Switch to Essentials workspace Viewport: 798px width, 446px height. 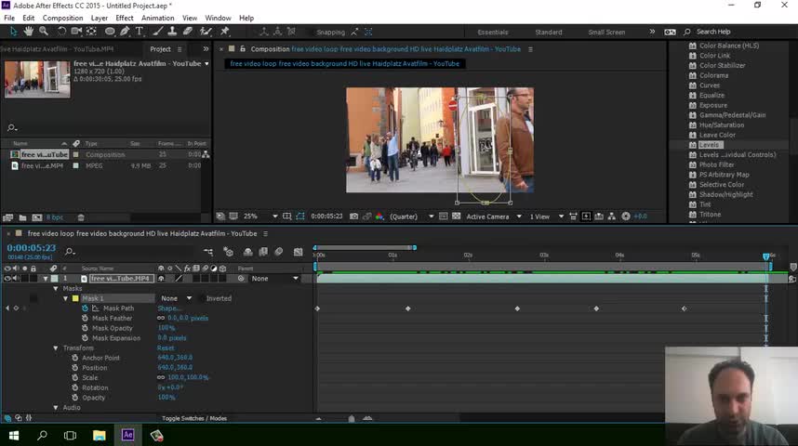coord(493,32)
